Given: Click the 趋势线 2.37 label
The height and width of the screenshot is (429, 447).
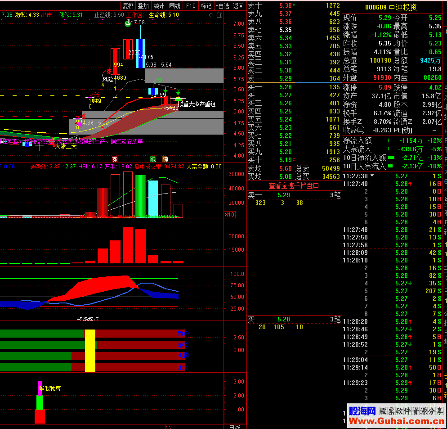Looking at the screenshot, I should pos(45,167).
